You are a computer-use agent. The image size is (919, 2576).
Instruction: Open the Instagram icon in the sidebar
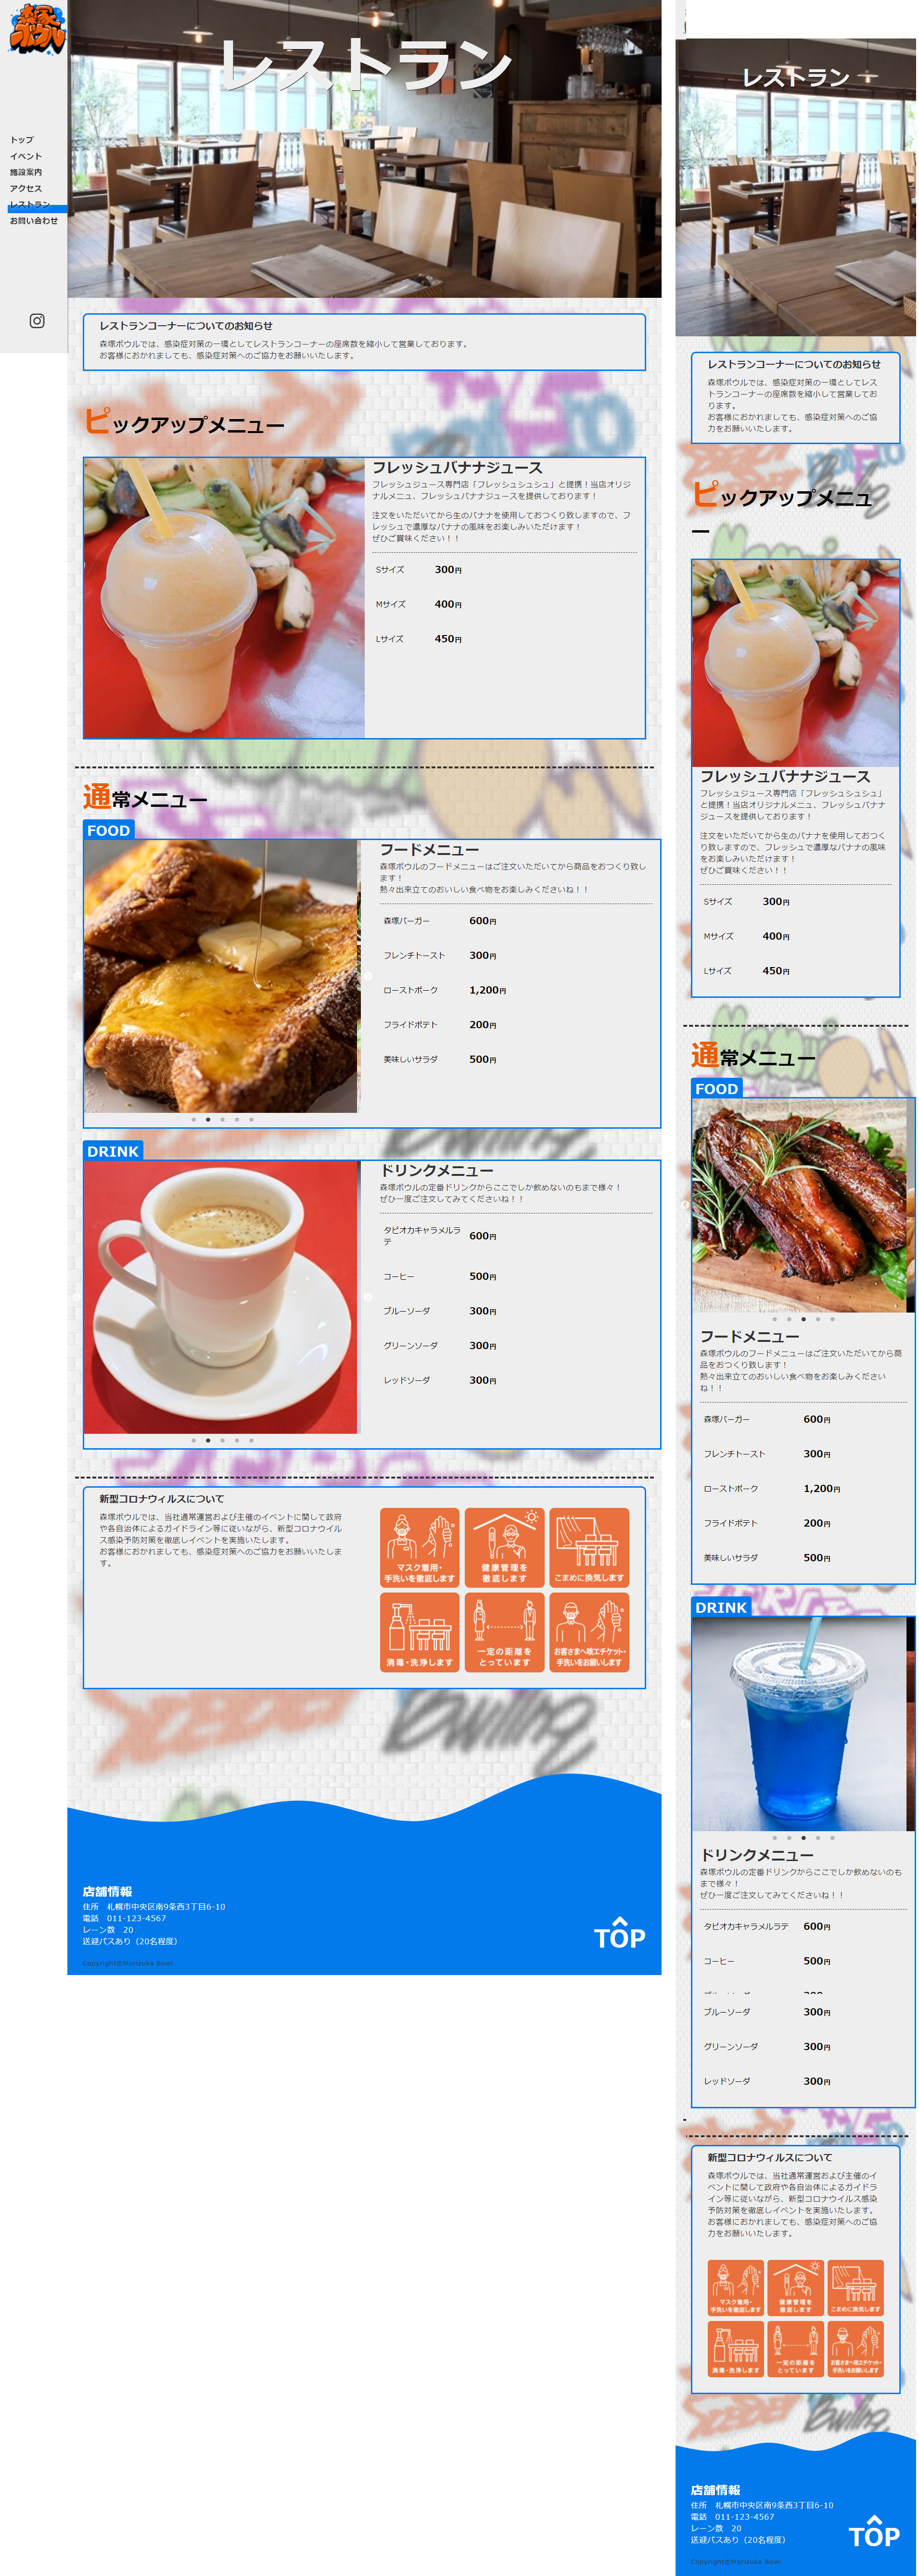click(37, 321)
